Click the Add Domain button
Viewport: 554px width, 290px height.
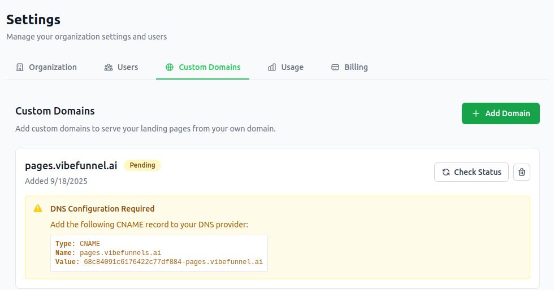501,113
